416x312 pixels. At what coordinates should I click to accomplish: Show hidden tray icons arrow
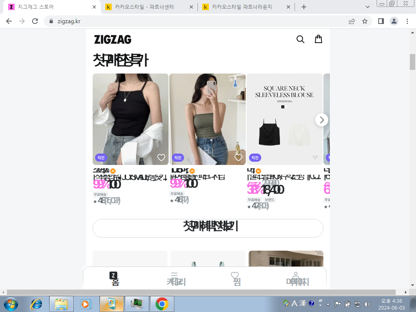(x=328, y=304)
